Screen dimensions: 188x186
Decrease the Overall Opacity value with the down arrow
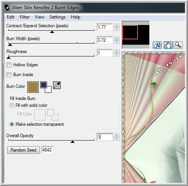pyautogui.click(x=116, y=139)
